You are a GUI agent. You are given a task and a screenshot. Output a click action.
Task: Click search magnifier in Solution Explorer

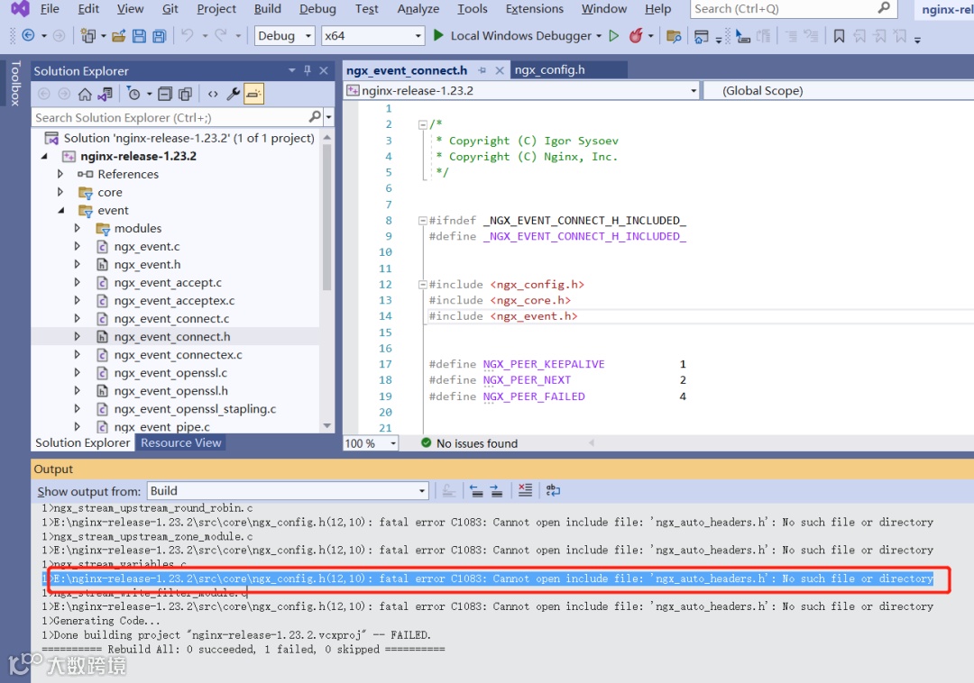coord(315,116)
